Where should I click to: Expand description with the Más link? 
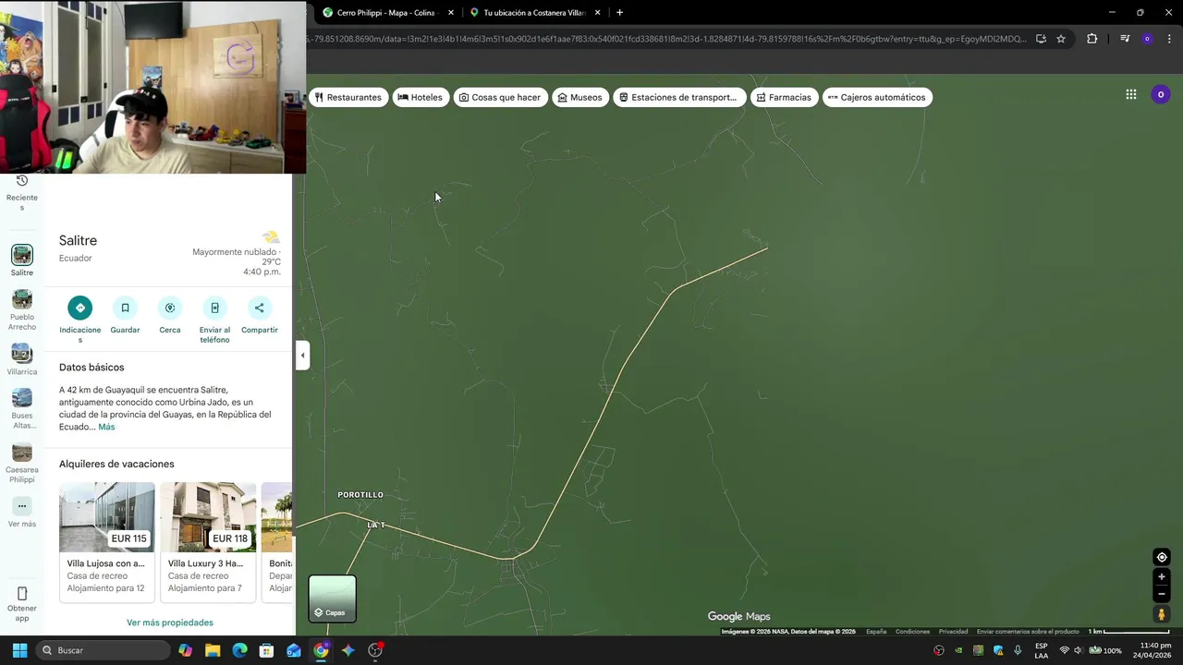point(106,427)
